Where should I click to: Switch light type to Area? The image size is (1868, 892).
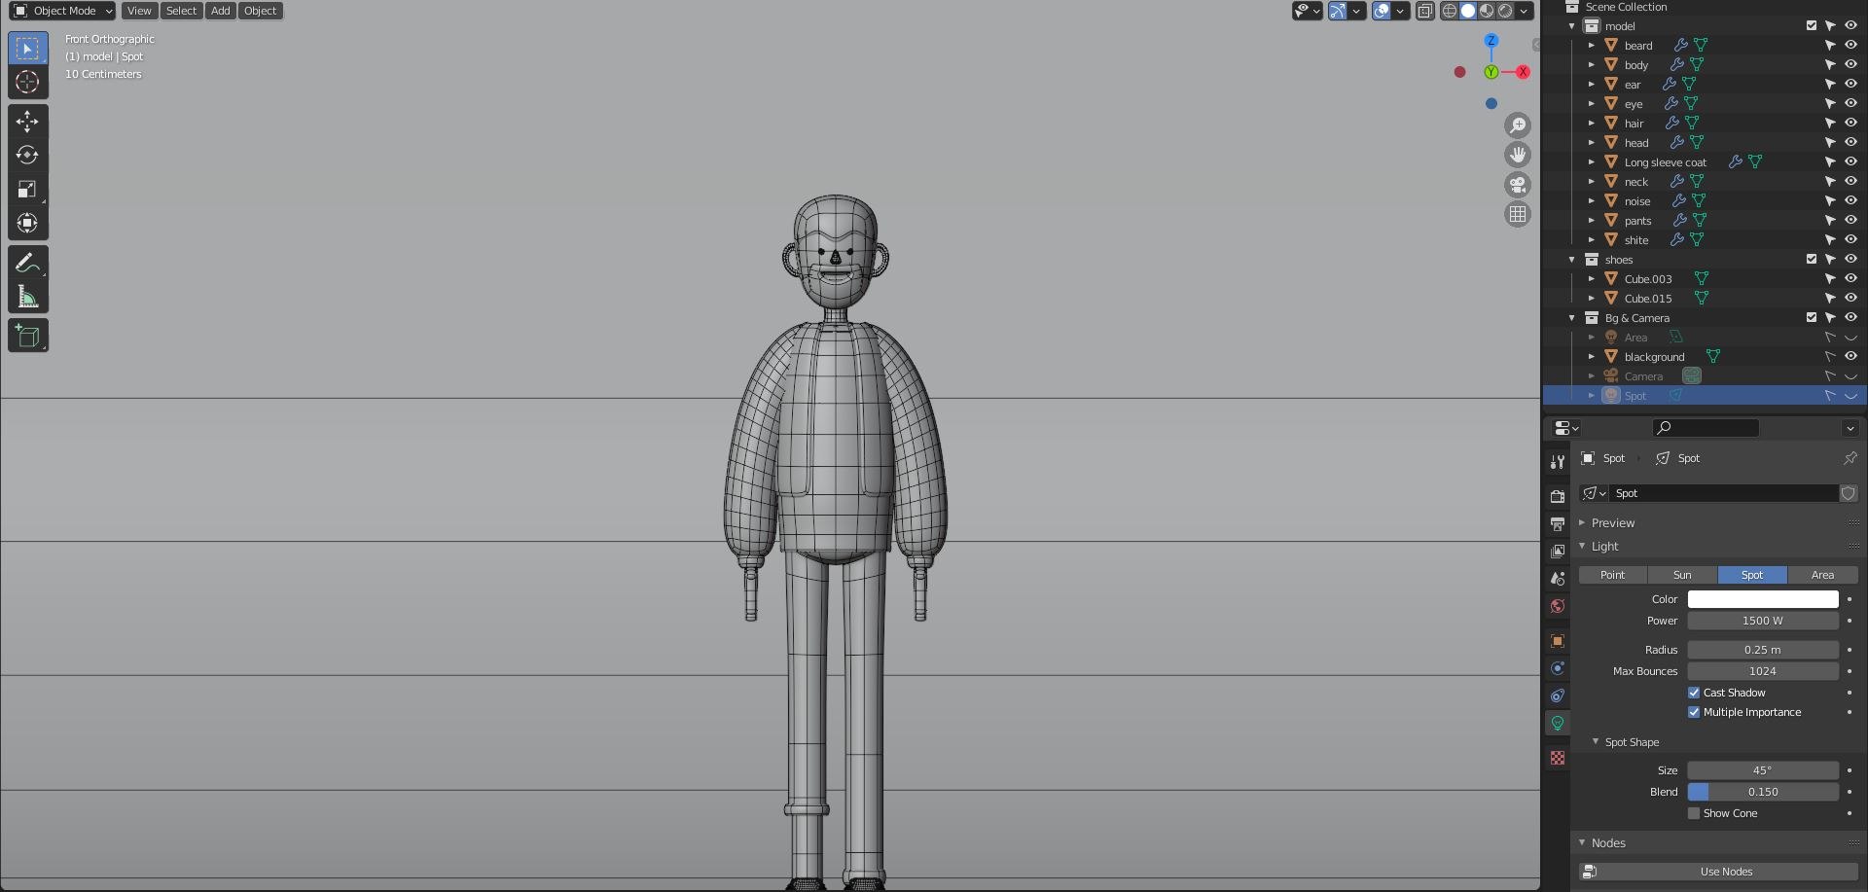coord(1822,575)
